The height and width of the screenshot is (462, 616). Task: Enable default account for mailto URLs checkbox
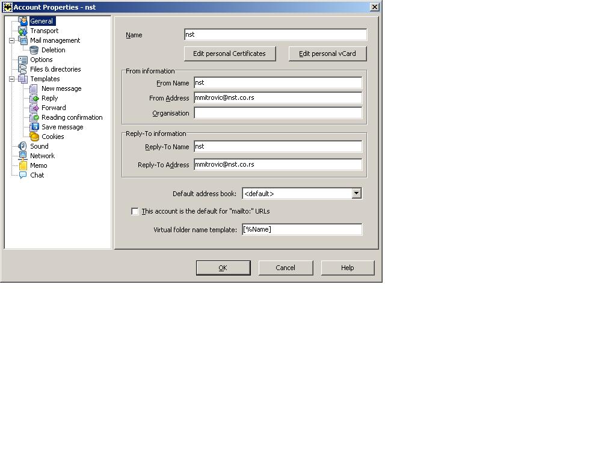coord(135,211)
